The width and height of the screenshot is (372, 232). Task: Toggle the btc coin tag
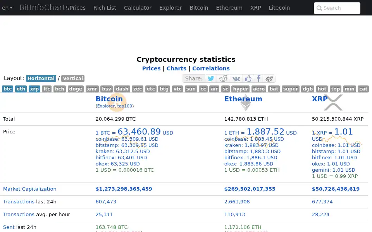tap(8, 89)
